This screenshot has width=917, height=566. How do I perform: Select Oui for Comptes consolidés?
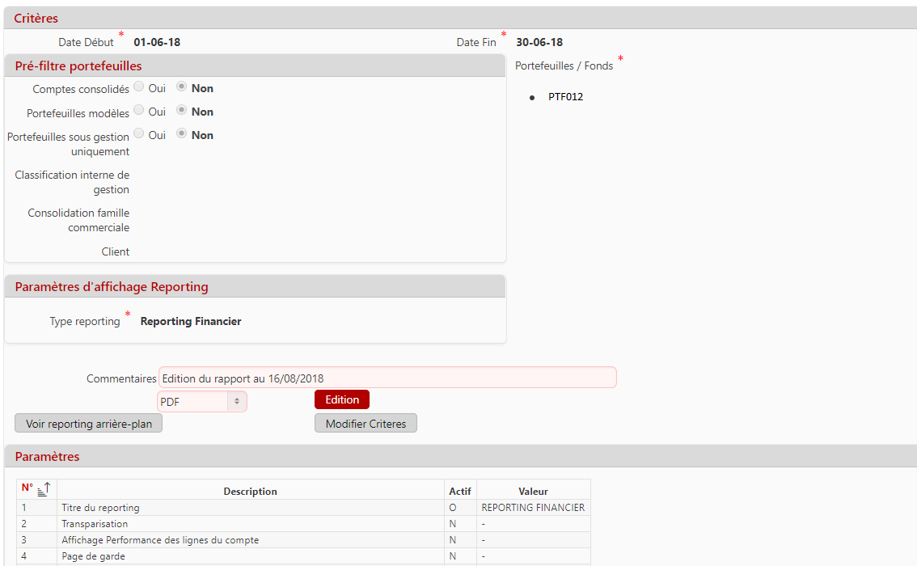139,87
